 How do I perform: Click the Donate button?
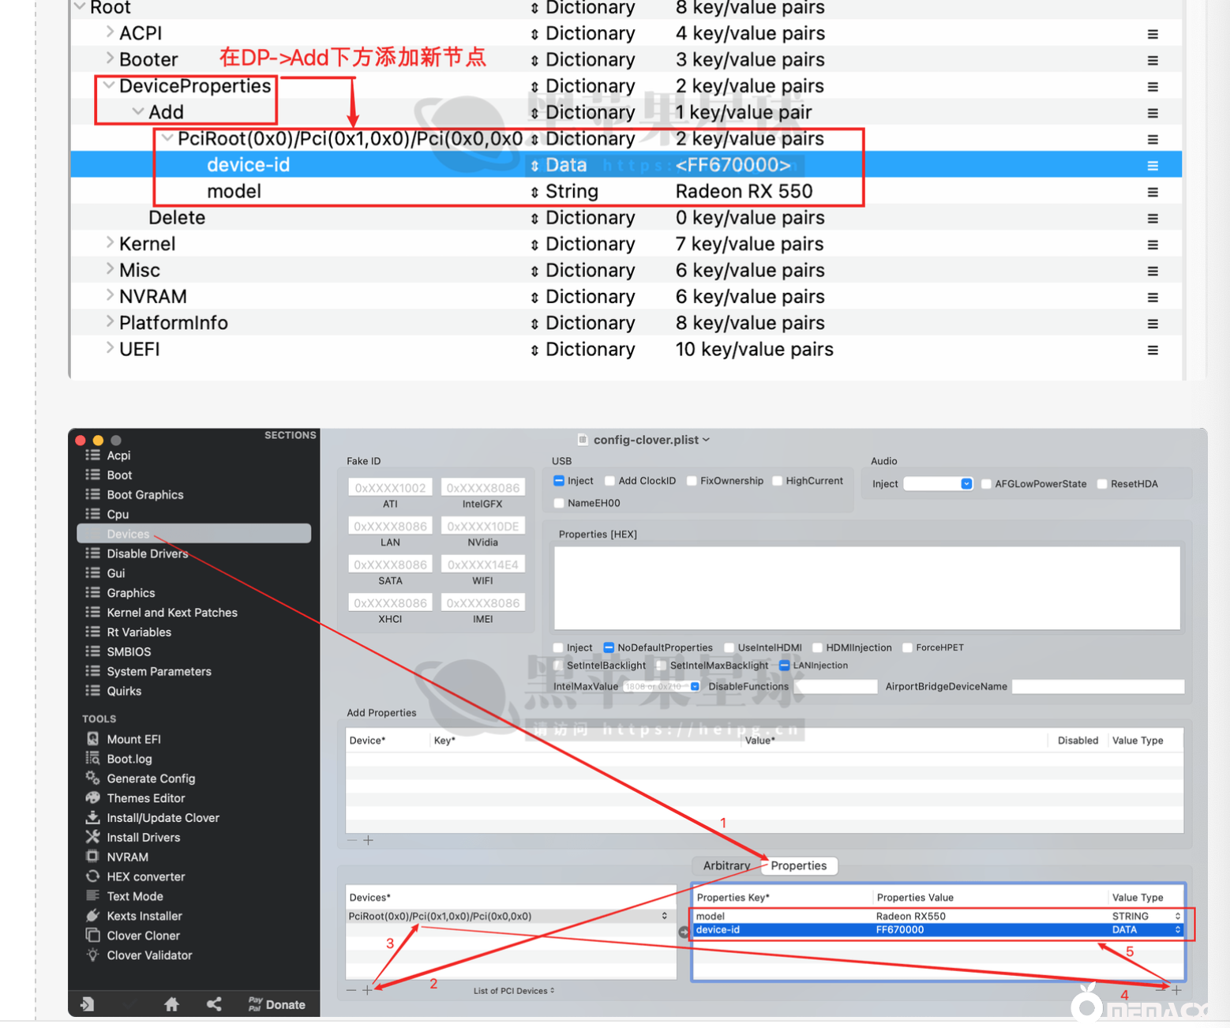pos(277,1004)
